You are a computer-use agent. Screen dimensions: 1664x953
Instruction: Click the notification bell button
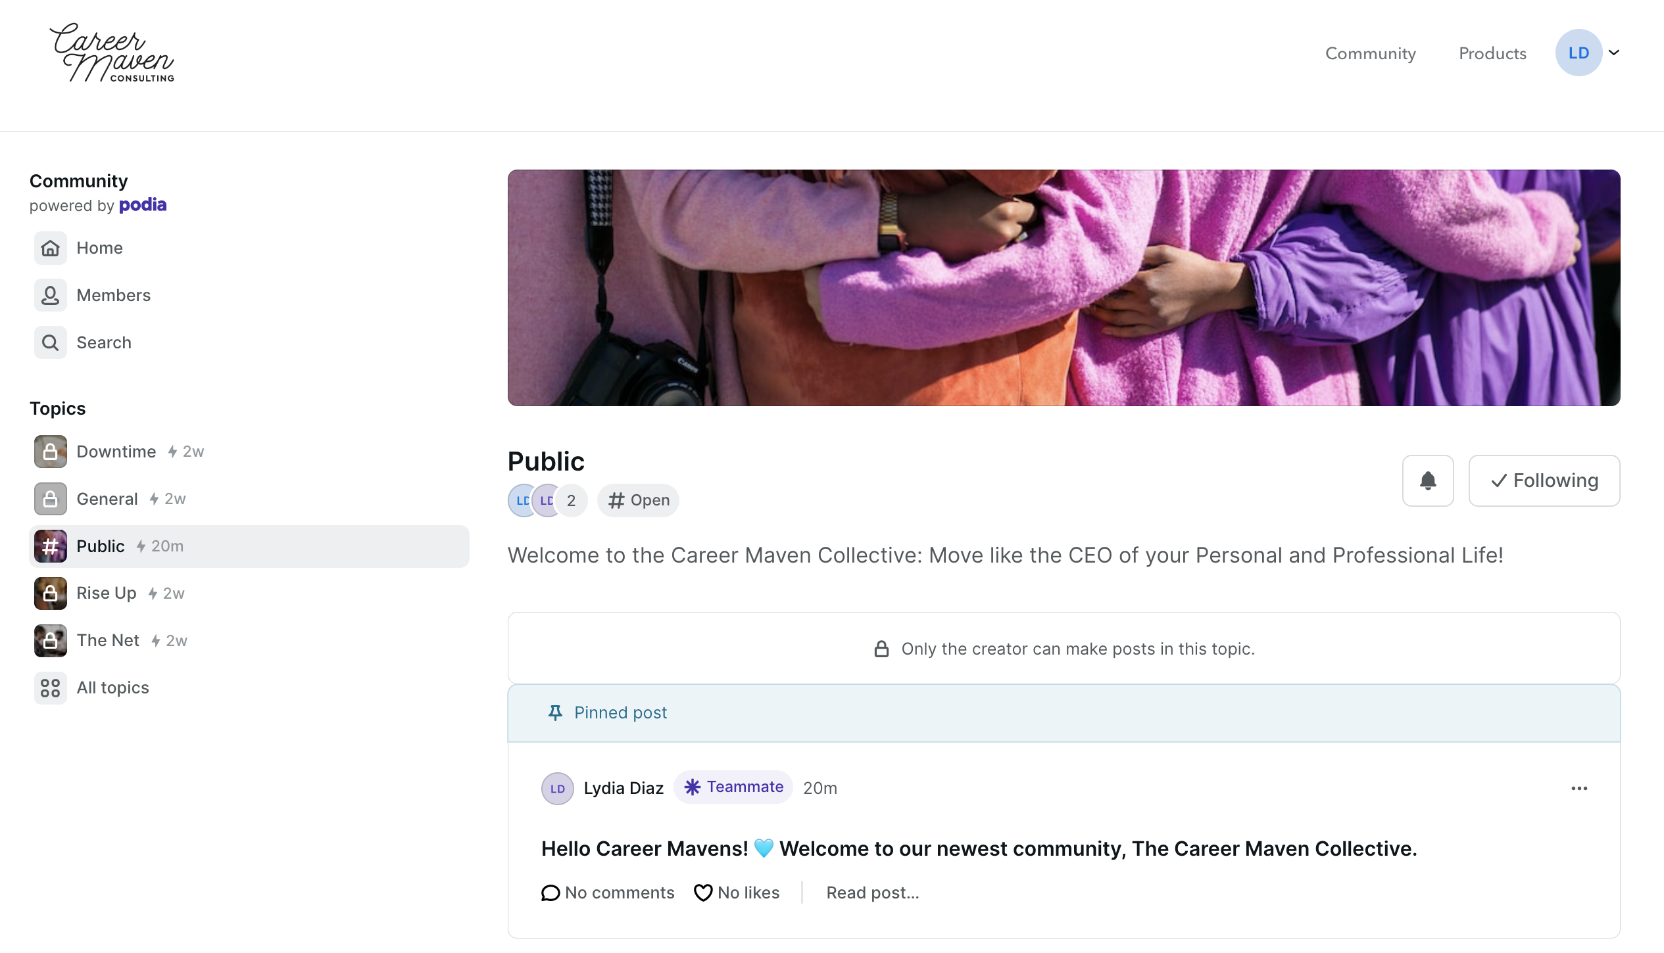[x=1427, y=481]
